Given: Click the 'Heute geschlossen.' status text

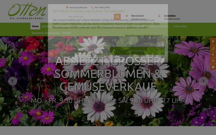Looking at the screenshot, I should pos(78,8).
